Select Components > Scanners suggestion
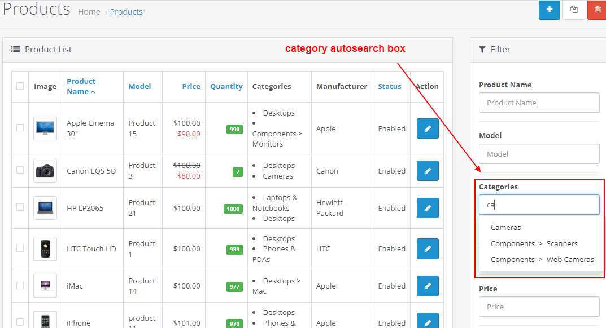The height and width of the screenshot is (328, 606). (x=535, y=243)
